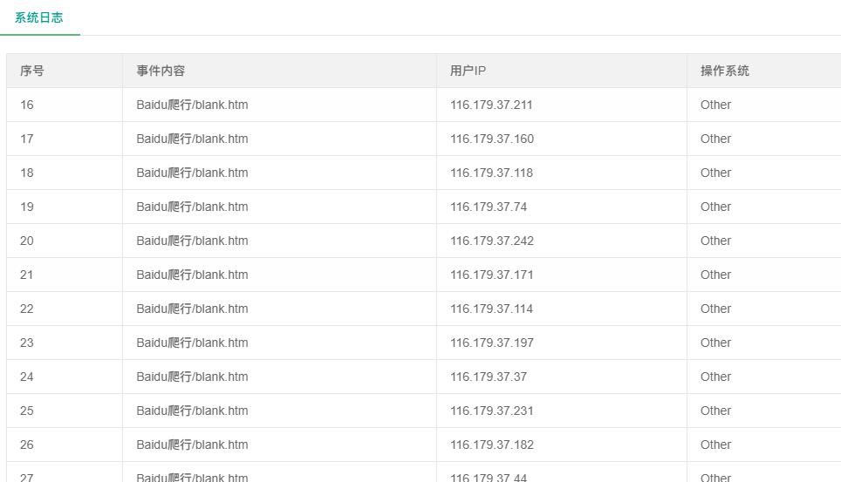The image size is (841, 482).
Task: Click IP address 116.179.37.182
Action: (492, 445)
